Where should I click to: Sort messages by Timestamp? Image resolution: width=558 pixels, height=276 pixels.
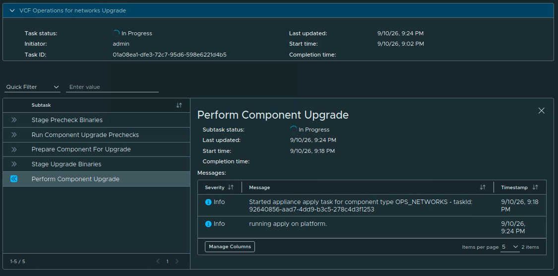pyautogui.click(x=535, y=187)
